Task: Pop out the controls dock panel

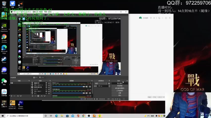Action: (x=127, y=81)
